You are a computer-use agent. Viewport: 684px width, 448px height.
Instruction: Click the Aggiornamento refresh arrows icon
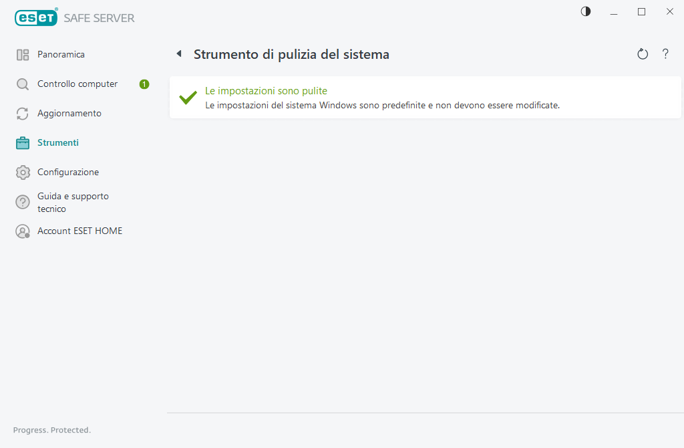[x=23, y=114]
